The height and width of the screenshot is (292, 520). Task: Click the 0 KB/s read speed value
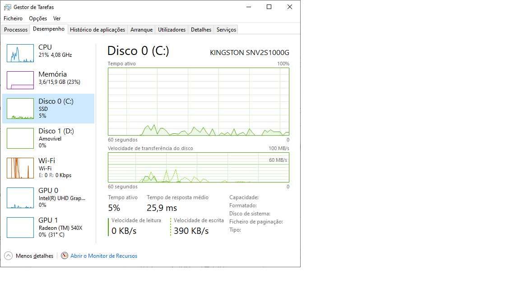[x=124, y=231]
